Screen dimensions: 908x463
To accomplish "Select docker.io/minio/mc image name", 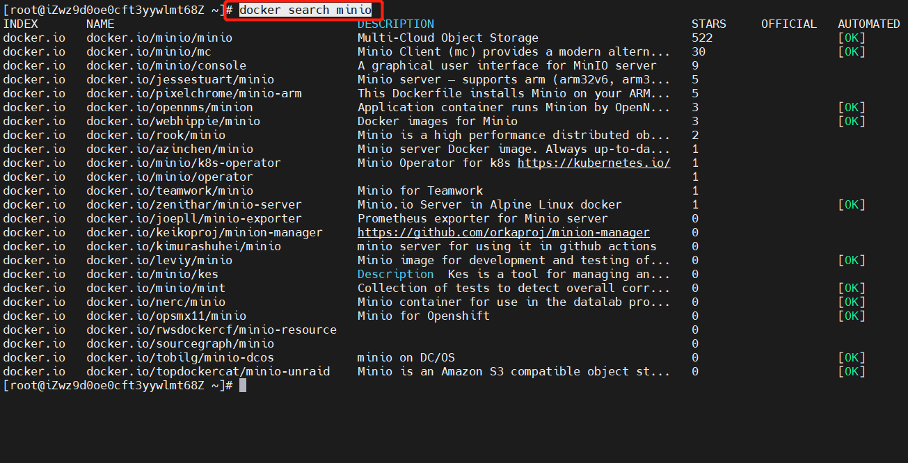I will tap(149, 51).
